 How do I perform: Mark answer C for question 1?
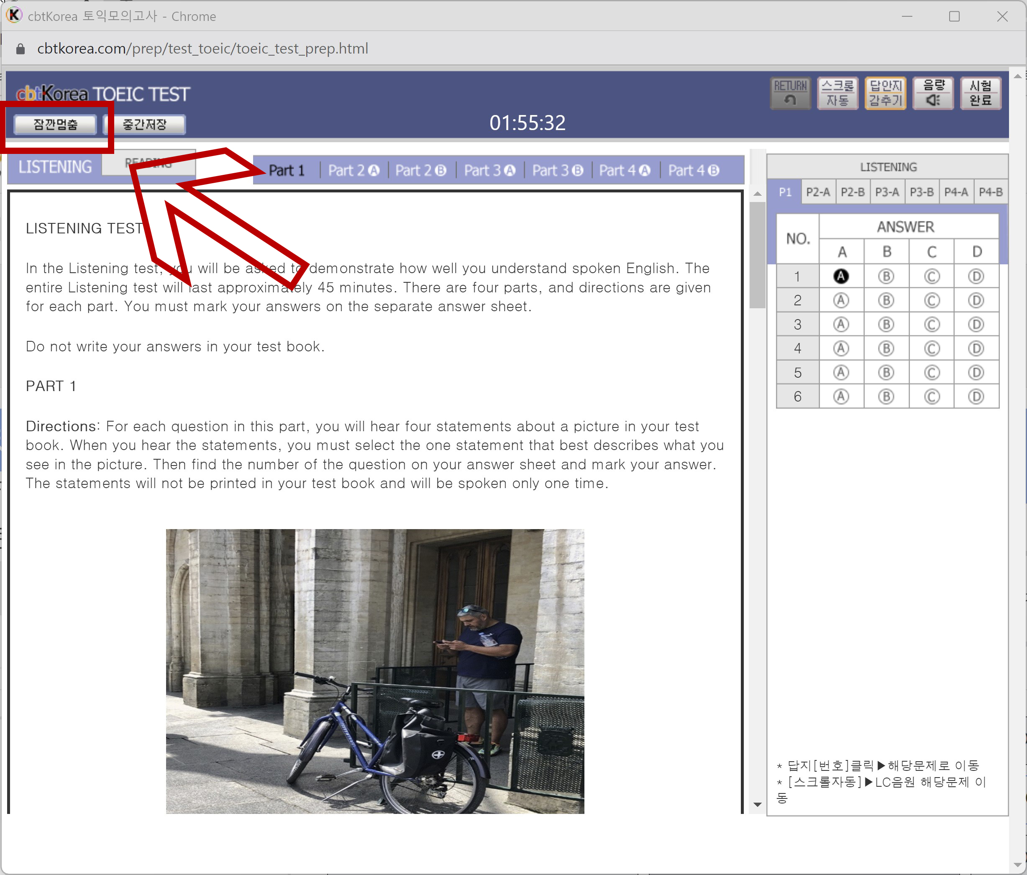point(932,276)
